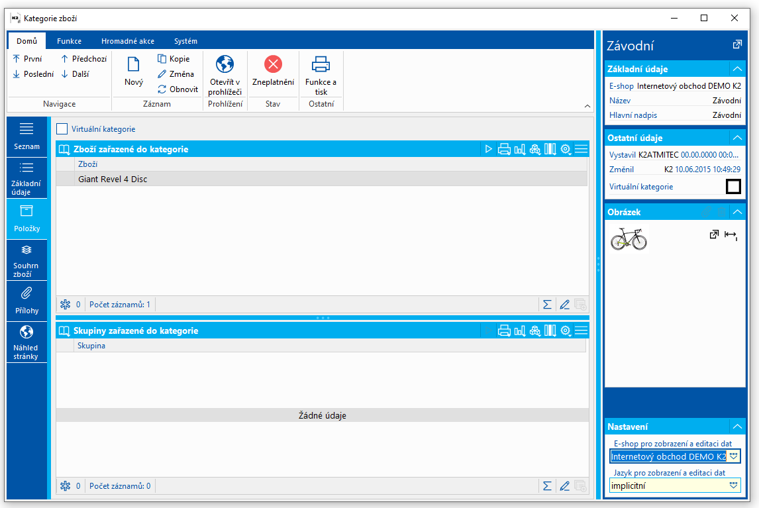Screen dimensions: 759x508
Task: Click cubes icon in Zboží zařazené header
Action: 535,149
